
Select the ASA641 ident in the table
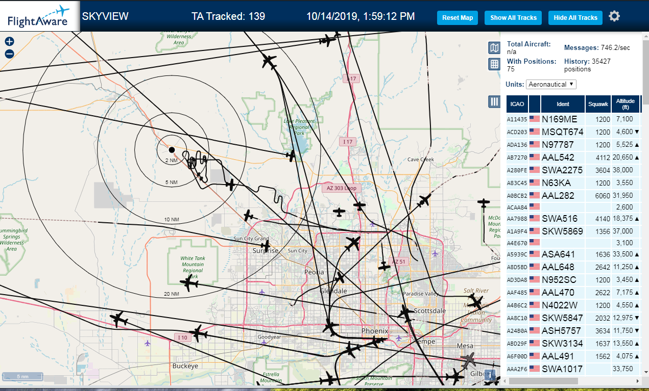coord(559,254)
